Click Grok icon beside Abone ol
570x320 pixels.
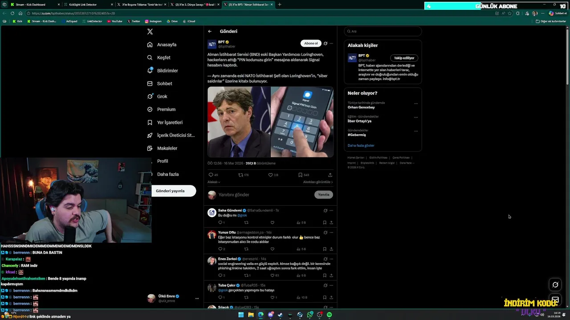326,44
